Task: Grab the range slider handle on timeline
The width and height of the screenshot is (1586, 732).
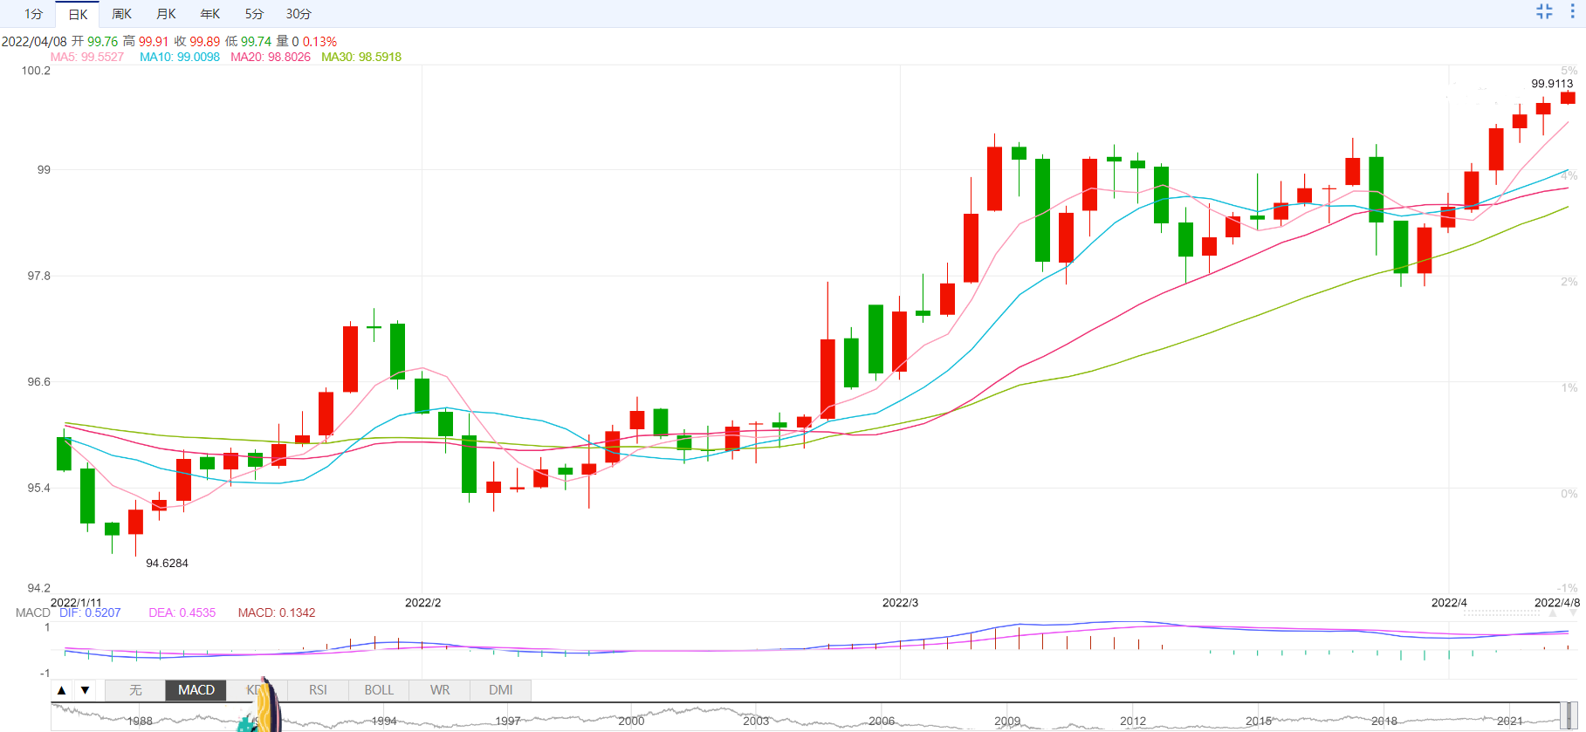Action: 1569,716
